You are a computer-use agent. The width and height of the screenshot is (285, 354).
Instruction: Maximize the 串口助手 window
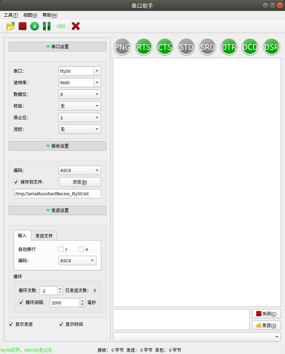point(273,5)
